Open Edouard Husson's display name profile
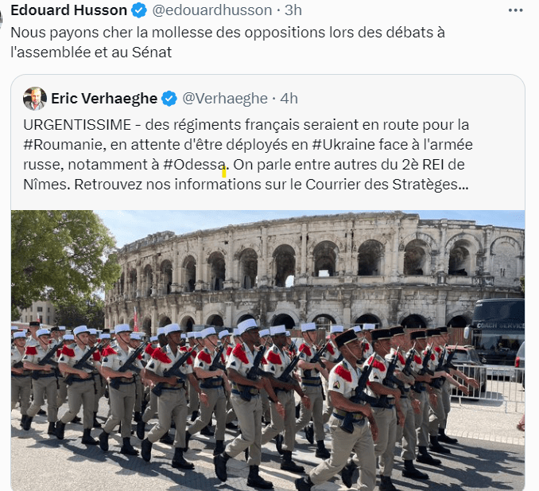Image resolution: width=539 pixels, height=491 pixels. [x=68, y=10]
